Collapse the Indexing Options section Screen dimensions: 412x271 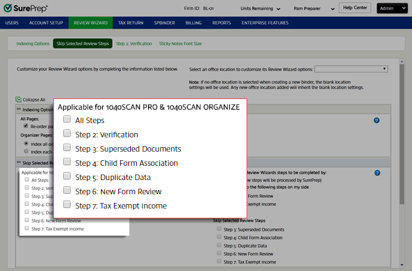19,109
